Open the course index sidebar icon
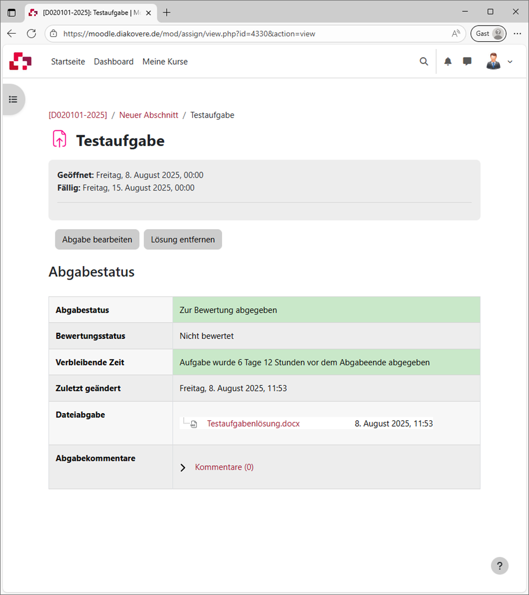Viewport: 529px width, 595px height. pyautogui.click(x=13, y=99)
